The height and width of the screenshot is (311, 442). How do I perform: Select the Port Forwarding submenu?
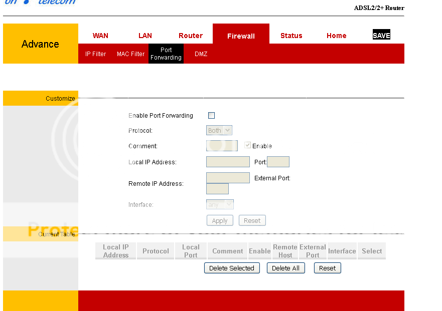pyautogui.click(x=166, y=54)
